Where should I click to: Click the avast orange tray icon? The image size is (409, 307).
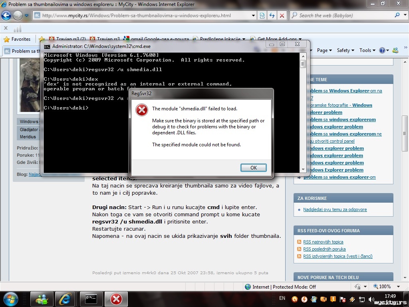click(x=294, y=299)
